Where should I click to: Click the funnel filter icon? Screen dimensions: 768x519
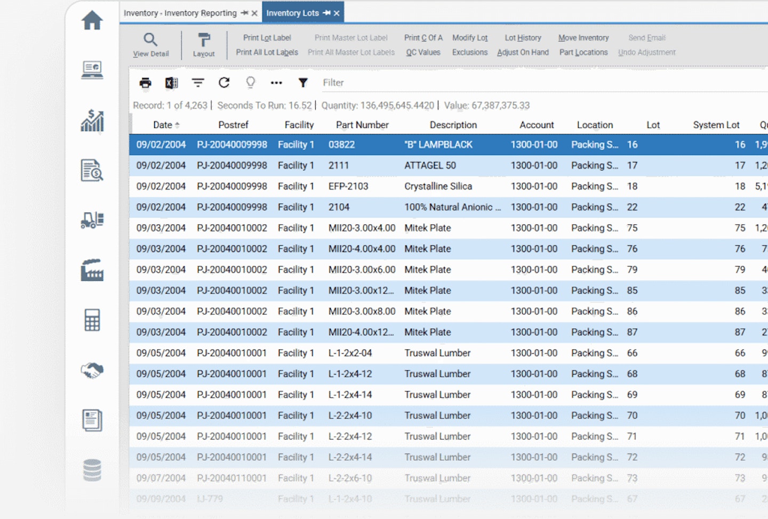(x=303, y=83)
